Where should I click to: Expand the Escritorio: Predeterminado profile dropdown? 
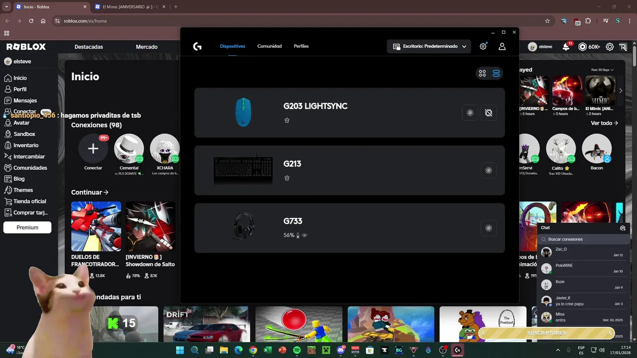pyautogui.click(x=429, y=46)
